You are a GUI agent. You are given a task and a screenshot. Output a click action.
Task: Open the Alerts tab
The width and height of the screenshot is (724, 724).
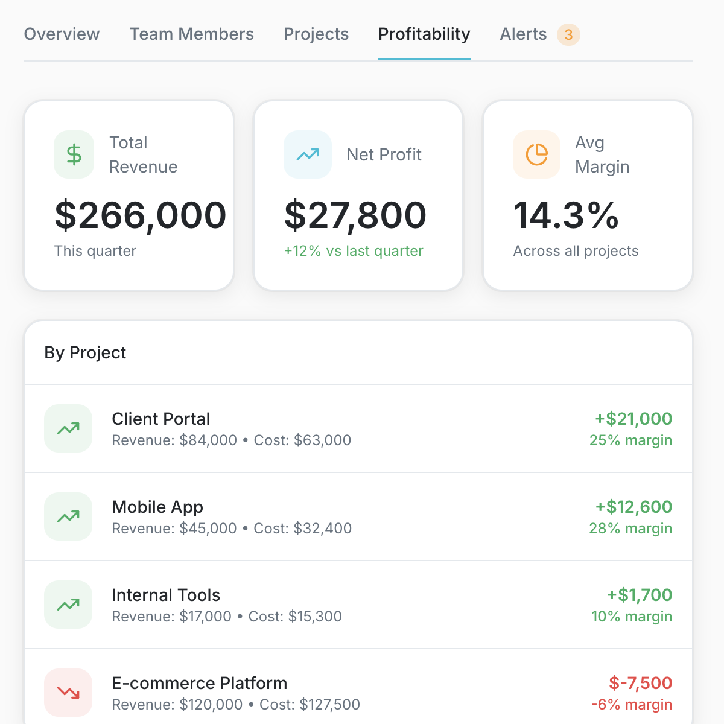[522, 34]
